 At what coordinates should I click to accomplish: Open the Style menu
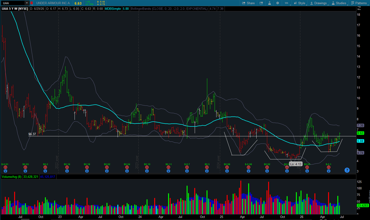pyautogui.click(x=299, y=3)
